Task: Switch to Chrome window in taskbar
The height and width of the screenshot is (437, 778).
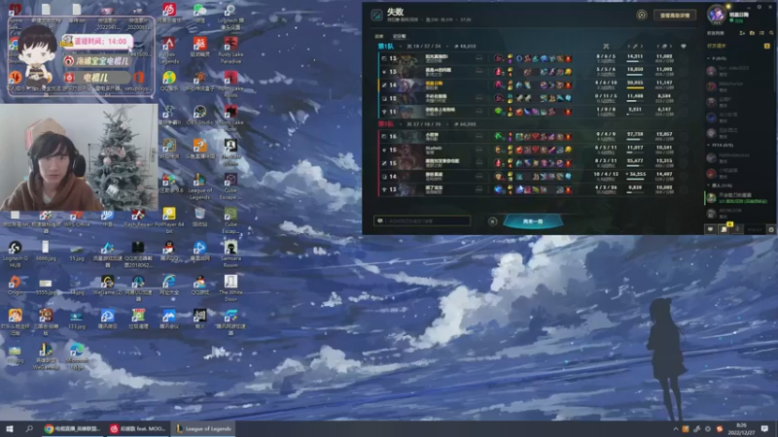Action: (73, 428)
